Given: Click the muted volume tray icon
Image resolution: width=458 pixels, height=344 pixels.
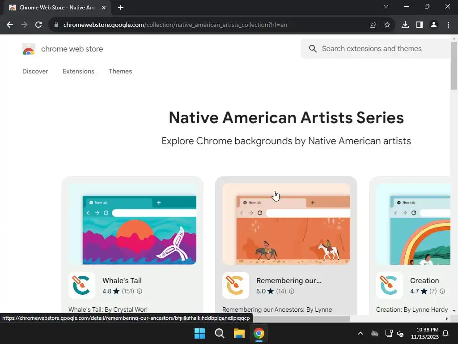Looking at the screenshot, I should pyautogui.click(x=400, y=333).
